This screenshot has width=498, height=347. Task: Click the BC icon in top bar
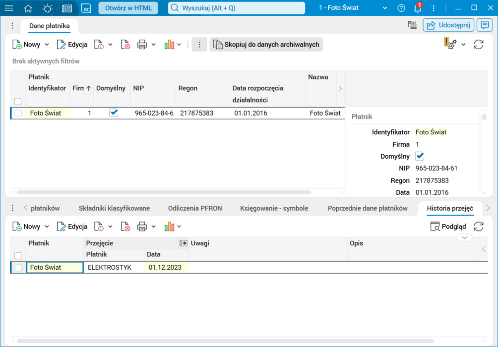coord(86,8)
